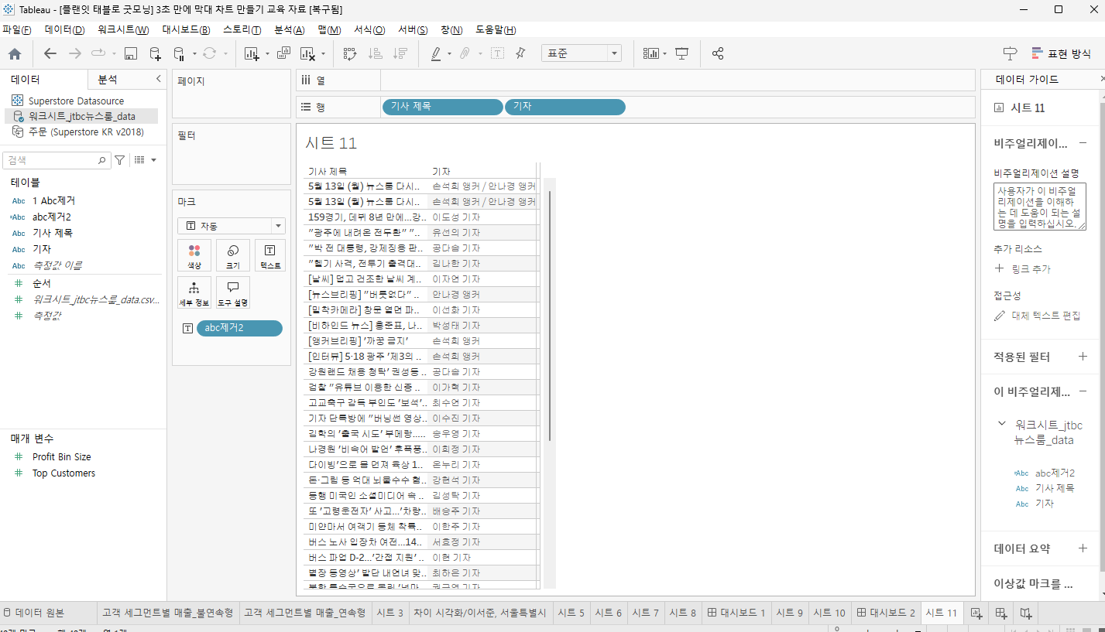Open the highlight pen icon
This screenshot has height=632, width=1105.
(435, 53)
